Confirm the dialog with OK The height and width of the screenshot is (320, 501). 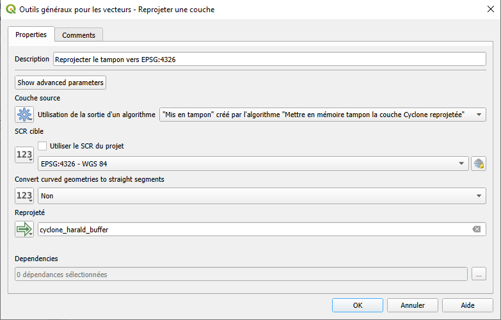358,305
